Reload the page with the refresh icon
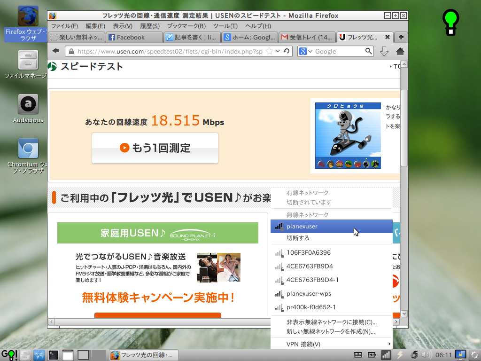Screen dimensions: 481x361 click(287, 51)
